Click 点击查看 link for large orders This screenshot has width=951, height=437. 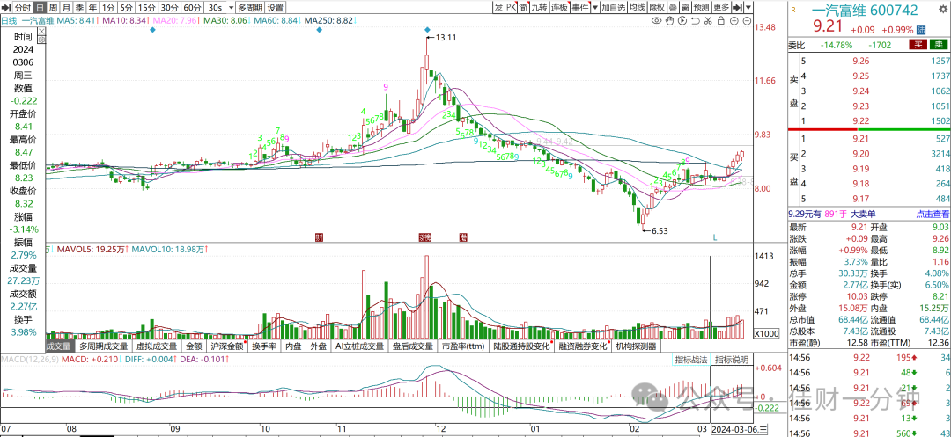click(933, 215)
